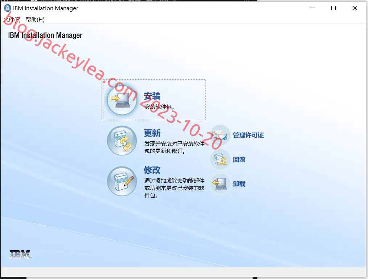Image resolution: width=368 pixels, height=279 pixels.
Task: Click the Roll Back (回滚) icon
Action: pos(220,160)
